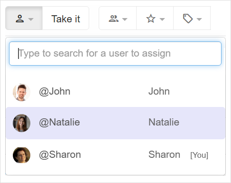Open the tag label dropdown
The height and width of the screenshot is (183, 231).
192,18
